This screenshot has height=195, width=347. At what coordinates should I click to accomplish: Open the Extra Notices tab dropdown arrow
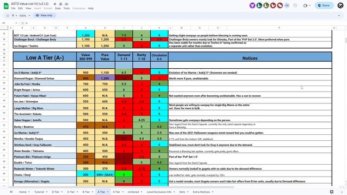pyautogui.click(x=213, y=192)
